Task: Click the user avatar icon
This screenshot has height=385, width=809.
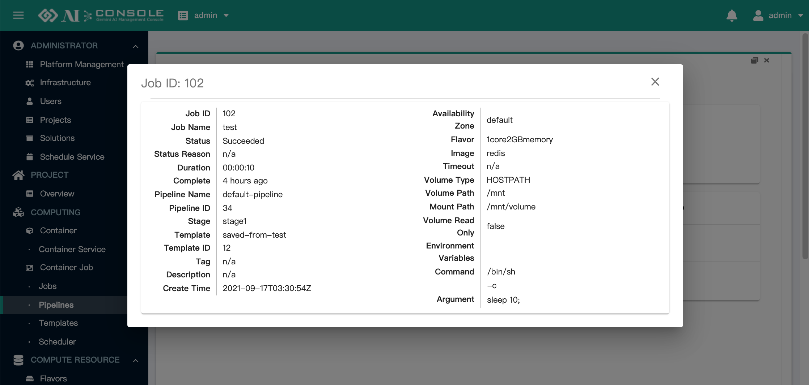Action: tap(758, 16)
